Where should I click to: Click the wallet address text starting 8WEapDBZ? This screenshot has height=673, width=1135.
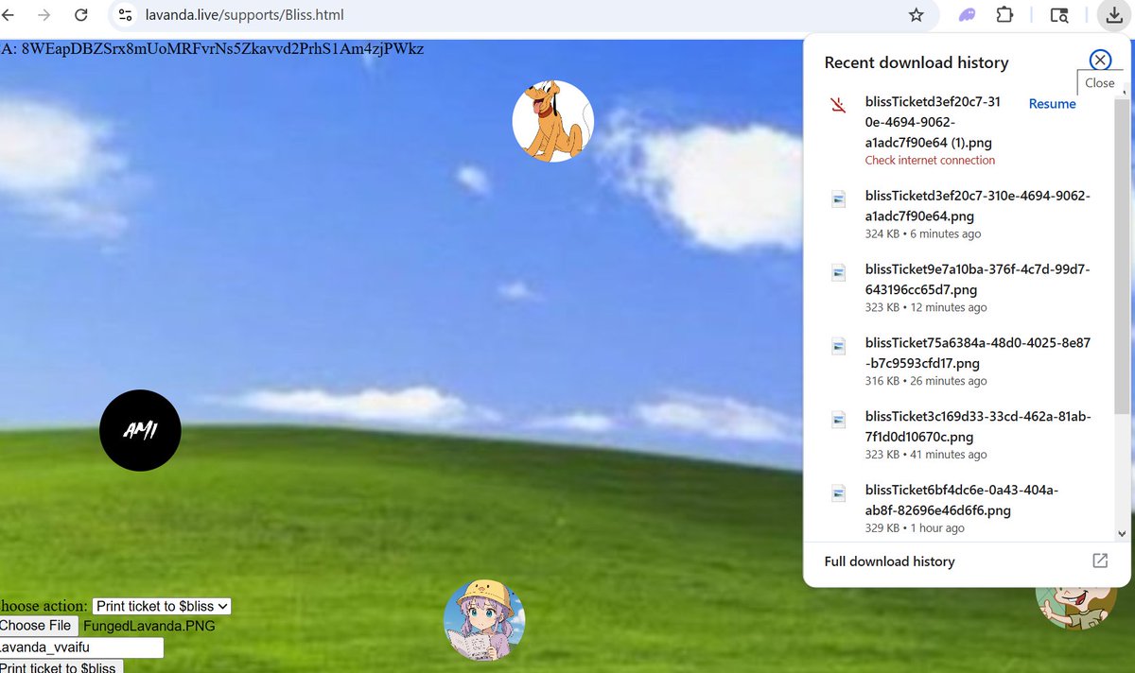(x=222, y=48)
